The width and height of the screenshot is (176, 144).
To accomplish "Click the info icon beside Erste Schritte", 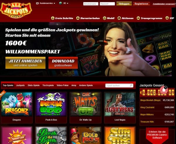I will coord(53,18).
